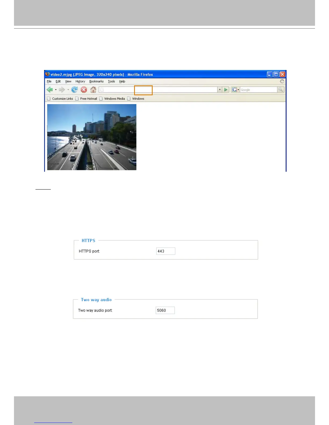This screenshot has width=329, height=425.
Task: Click the Firefox logo in the title bar
Action: [x=48, y=74]
